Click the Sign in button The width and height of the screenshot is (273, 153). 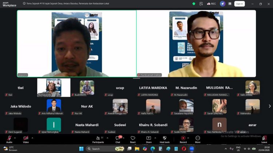tap(239, 4)
